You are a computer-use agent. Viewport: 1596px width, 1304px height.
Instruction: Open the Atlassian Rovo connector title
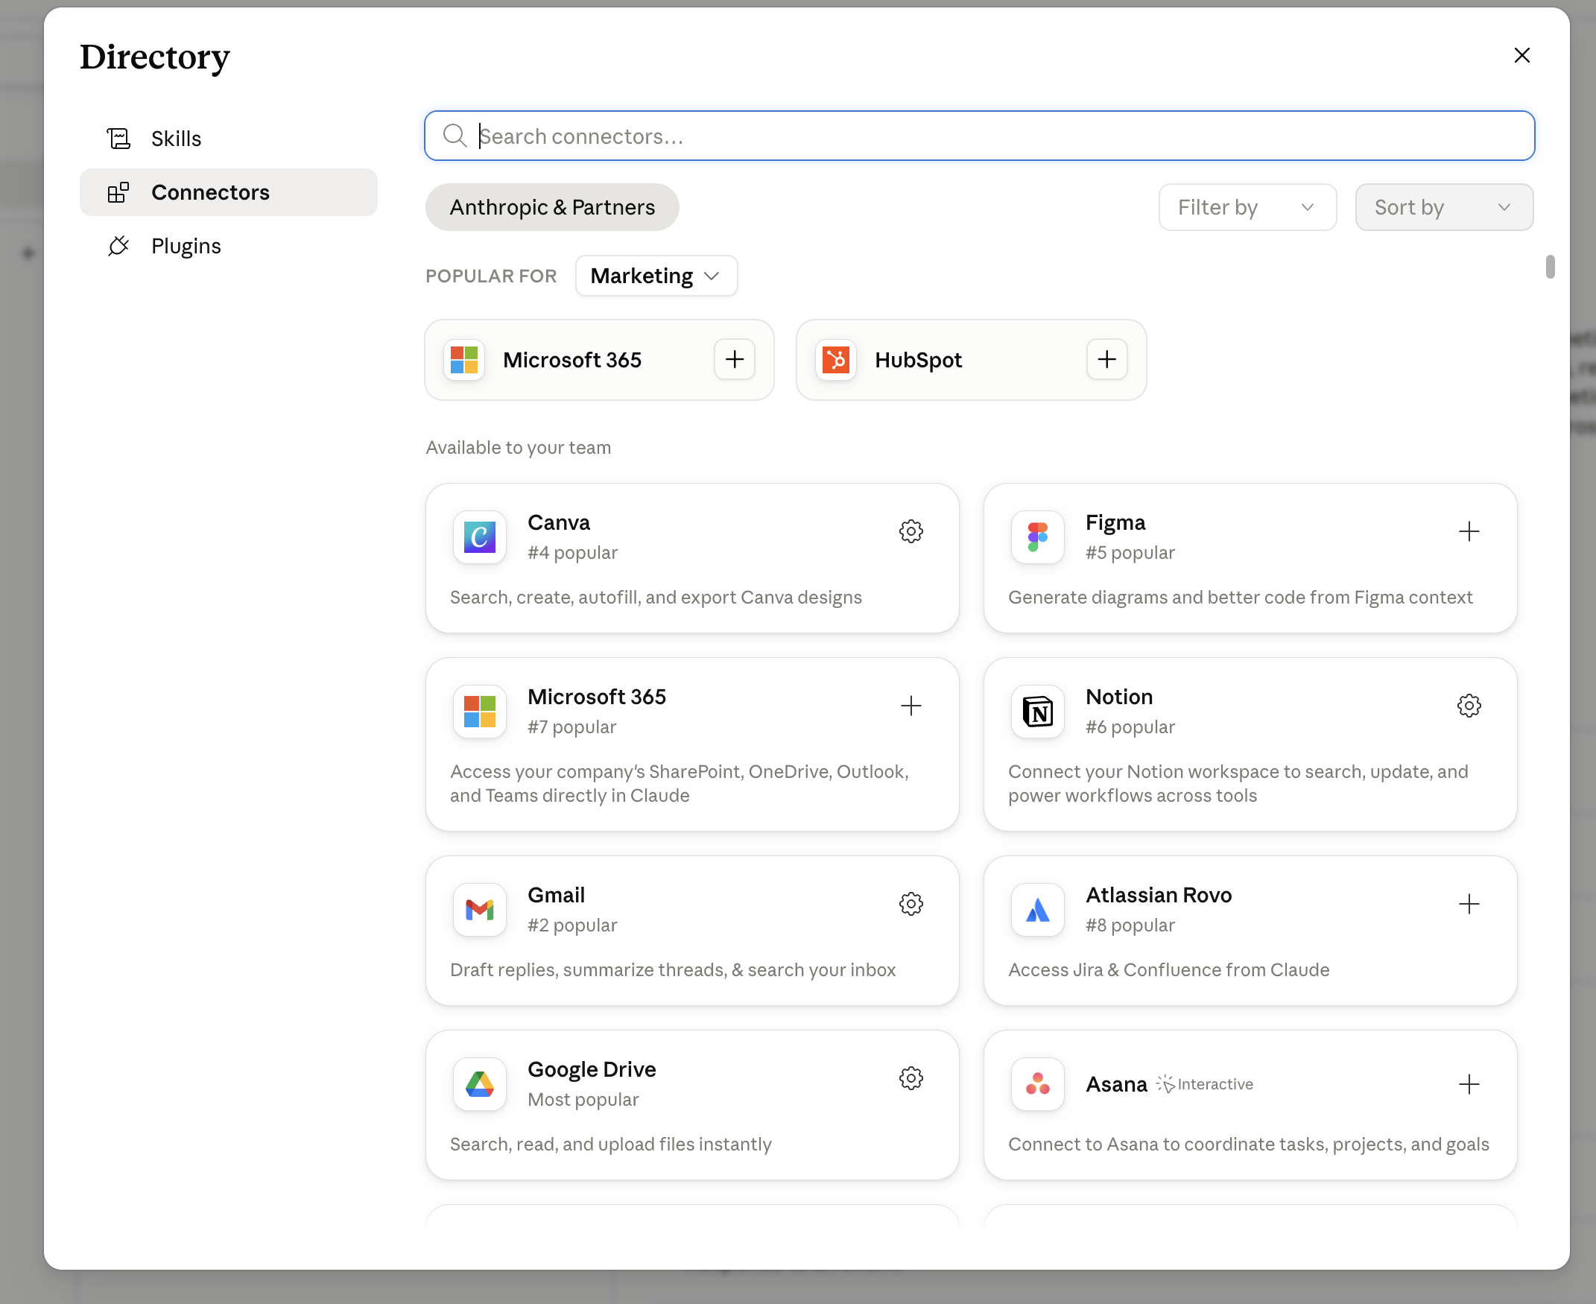coord(1158,896)
